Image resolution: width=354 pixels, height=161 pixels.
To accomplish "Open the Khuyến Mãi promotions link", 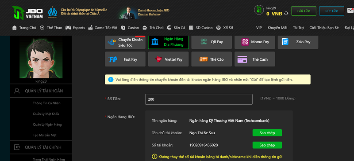I will click(x=277, y=28).
